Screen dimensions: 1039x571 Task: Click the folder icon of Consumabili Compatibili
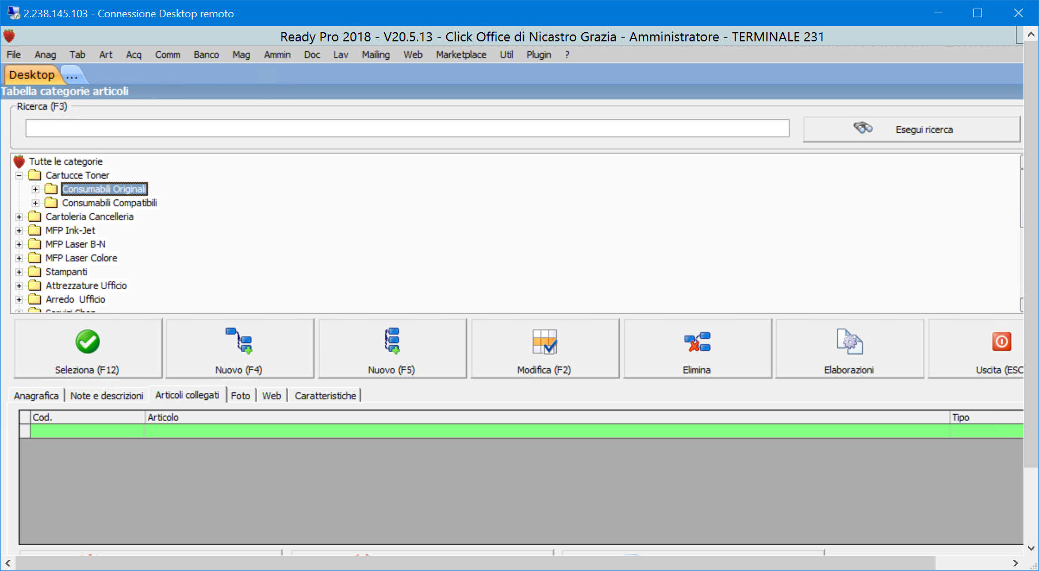coord(51,202)
